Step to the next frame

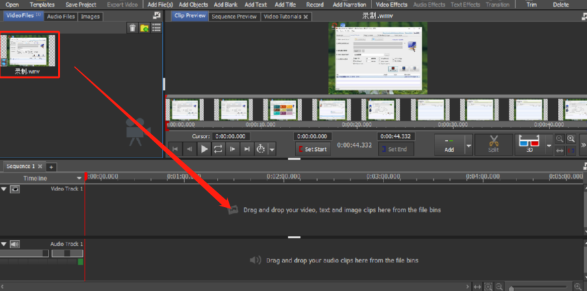point(232,149)
